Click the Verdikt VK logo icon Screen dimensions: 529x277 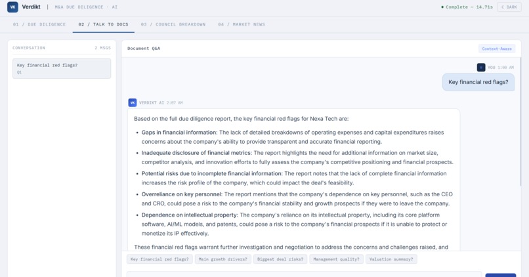[x=12, y=7]
